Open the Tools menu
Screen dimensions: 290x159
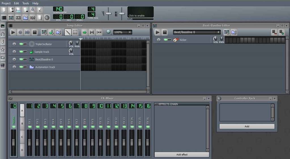(25, 3)
